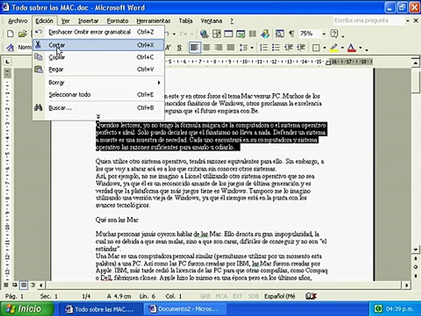Toggle Show/Hide paragraph marks

(291, 34)
